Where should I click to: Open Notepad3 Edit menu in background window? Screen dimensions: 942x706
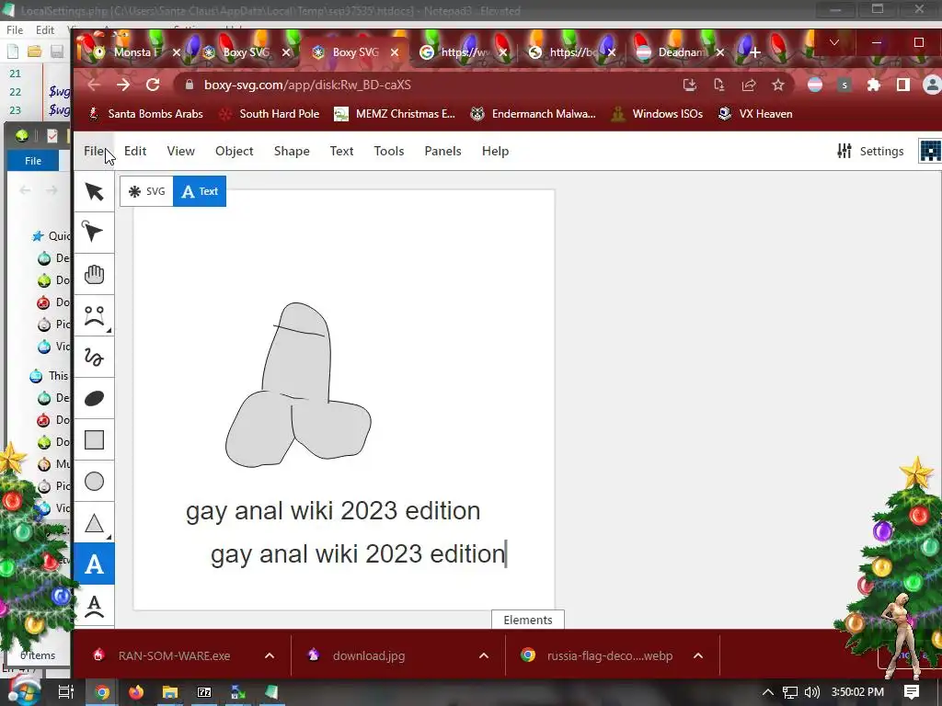tap(45, 30)
